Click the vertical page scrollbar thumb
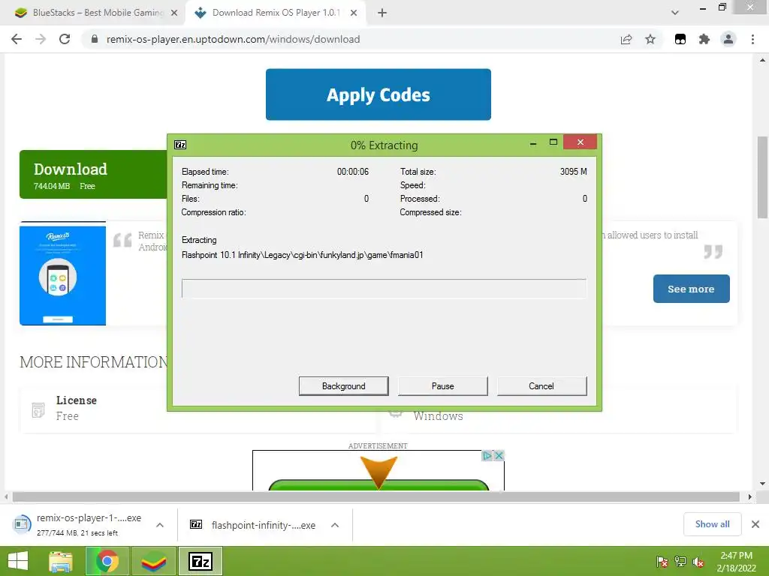Viewport: 769px width, 576px height. click(762, 177)
